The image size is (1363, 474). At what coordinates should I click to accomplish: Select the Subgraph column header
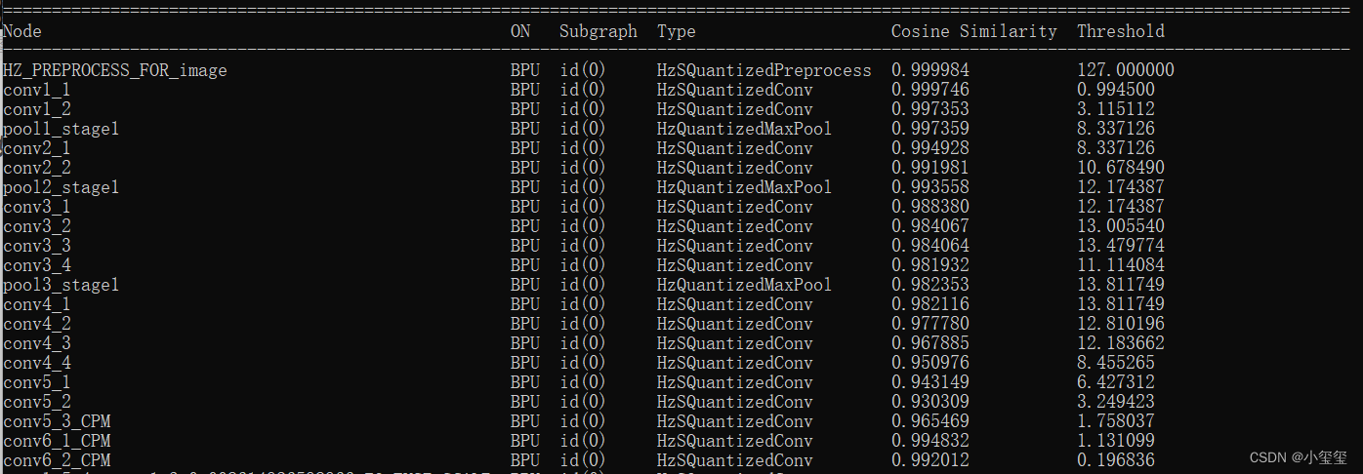[x=598, y=31]
